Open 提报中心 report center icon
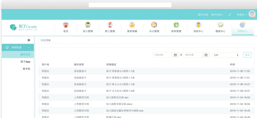257x118 pixels. point(220,25)
